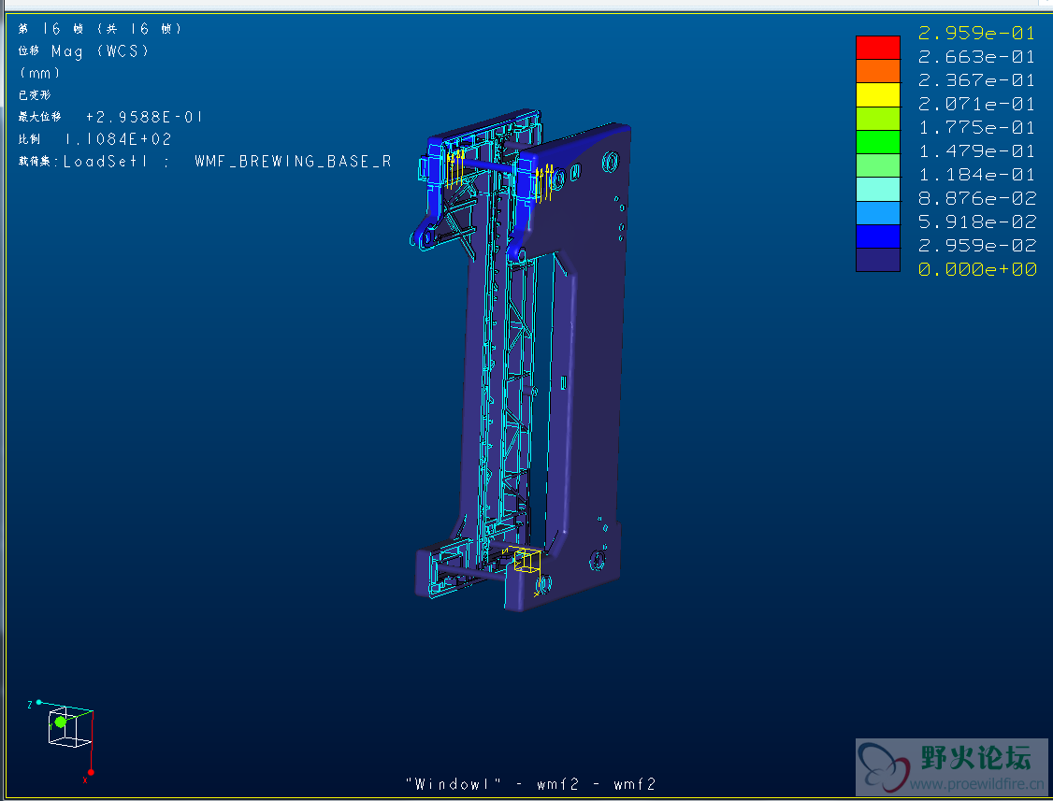Screen dimensions: 1053x801
Task: Click the left yellow load arrows on model
Action: pos(456,168)
